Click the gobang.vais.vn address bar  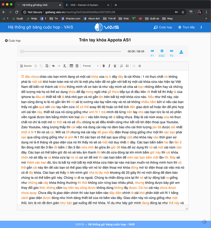point(80,12)
